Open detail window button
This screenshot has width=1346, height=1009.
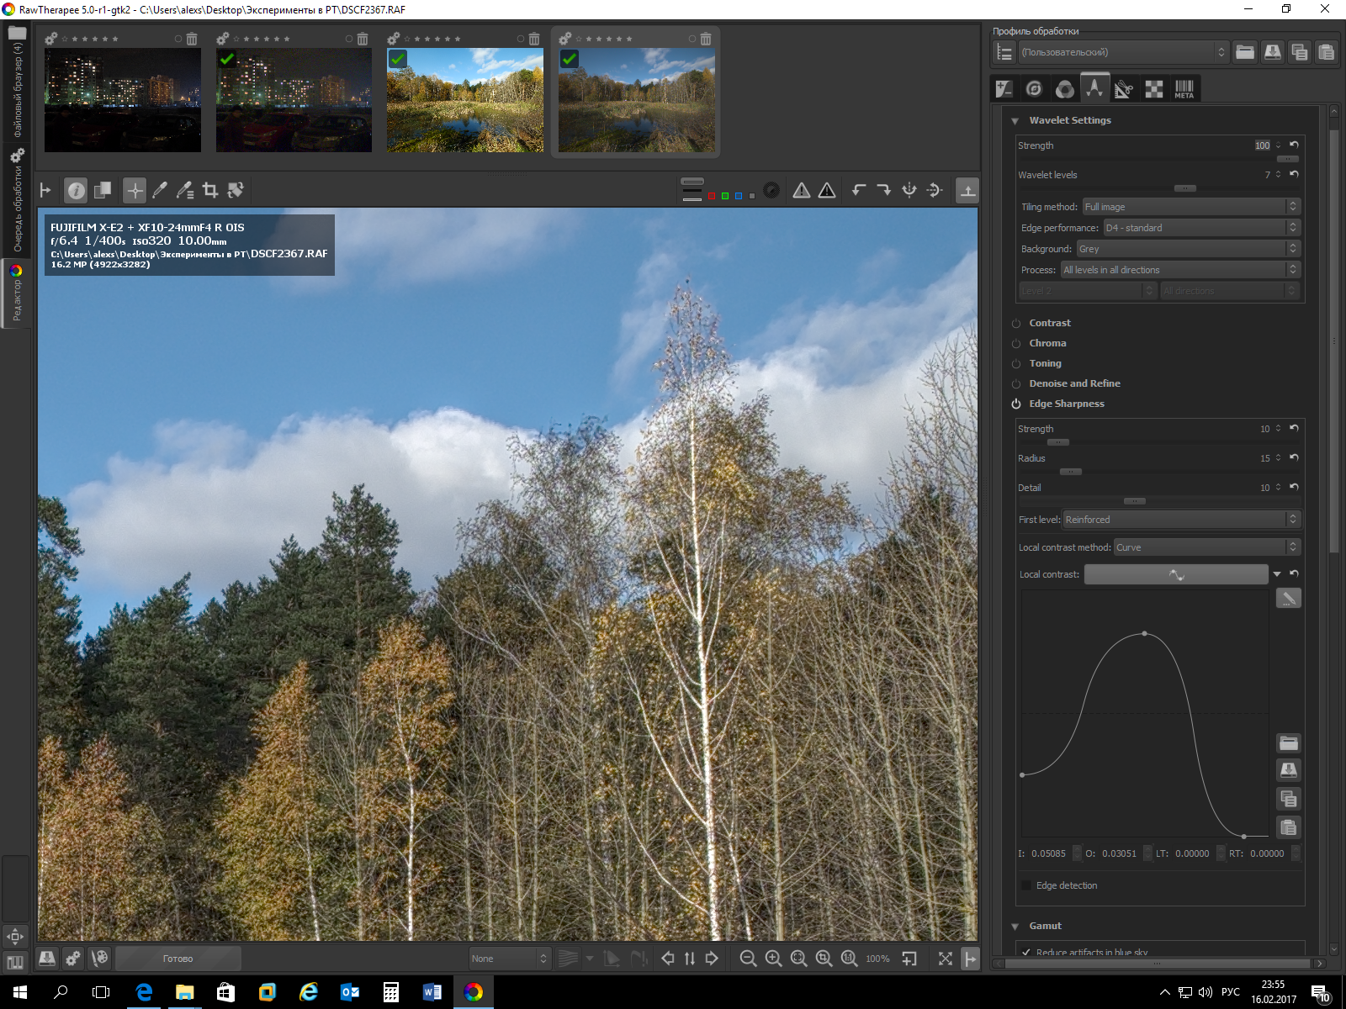[x=909, y=959]
